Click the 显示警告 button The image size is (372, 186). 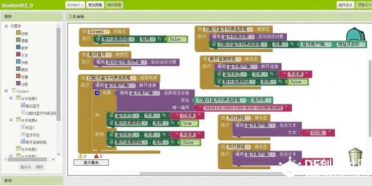coord(91,163)
